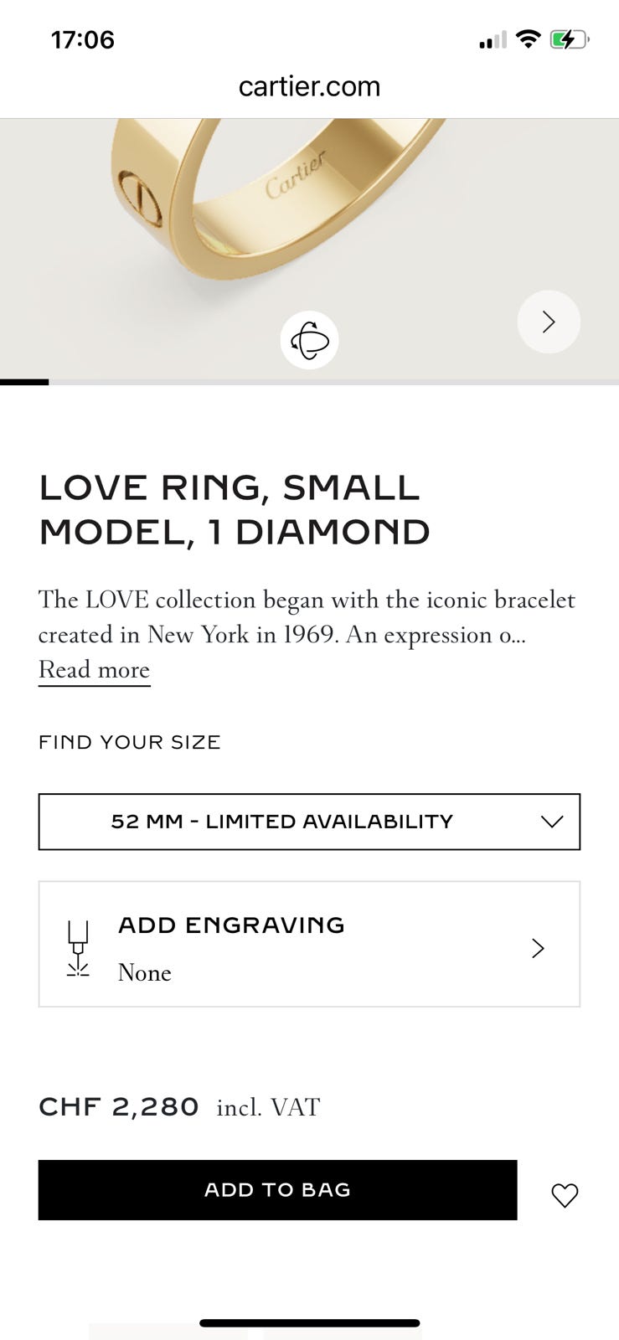
Task: Tap the 17:06 clock in status bar
Action: tap(82, 39)
